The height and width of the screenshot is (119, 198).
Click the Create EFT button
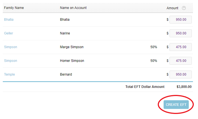click(x=176, y=105)
